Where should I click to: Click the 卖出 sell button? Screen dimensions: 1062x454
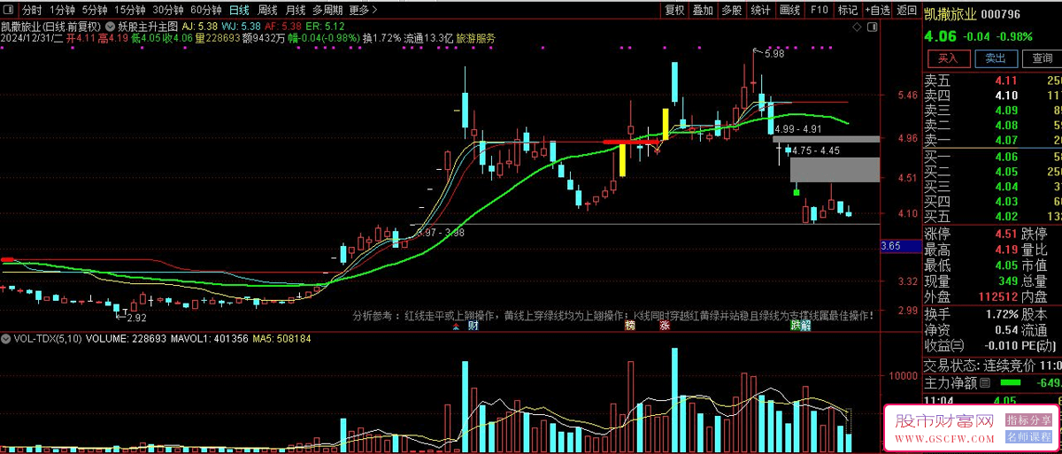[x=996, y=58]
